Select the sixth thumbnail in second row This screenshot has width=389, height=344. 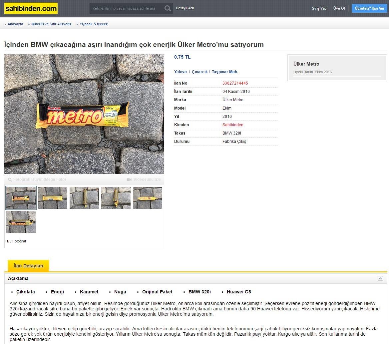coord(21,222)
